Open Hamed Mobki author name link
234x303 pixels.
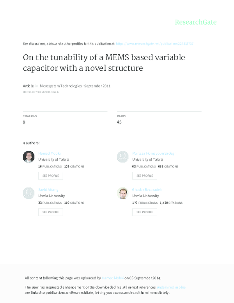click(x=50, y=153)
